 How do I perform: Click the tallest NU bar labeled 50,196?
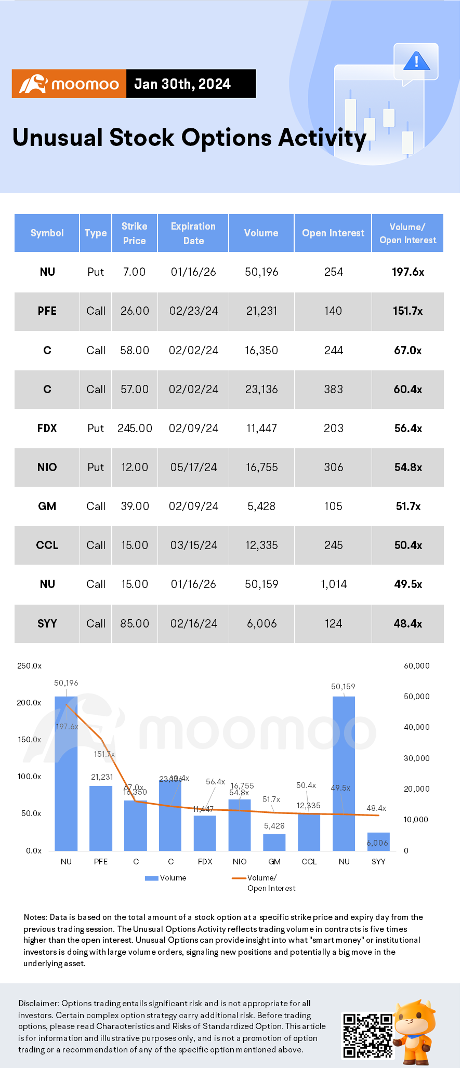pyautogui.click(x=66, y=773)
